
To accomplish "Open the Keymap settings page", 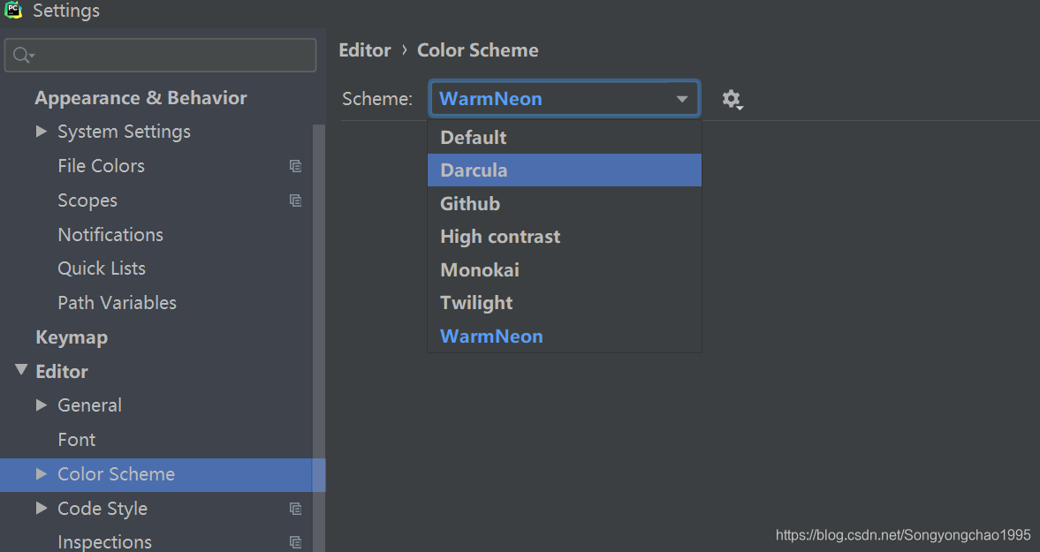I will point(72,337).
